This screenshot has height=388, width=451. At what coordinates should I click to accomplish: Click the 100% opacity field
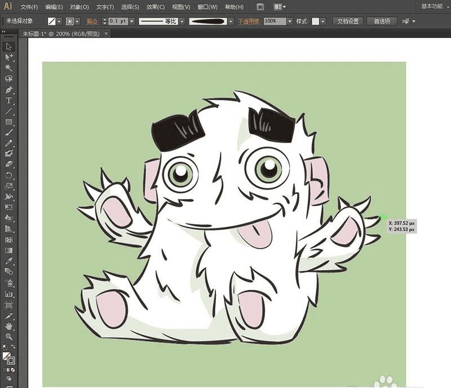pos(275,21)
